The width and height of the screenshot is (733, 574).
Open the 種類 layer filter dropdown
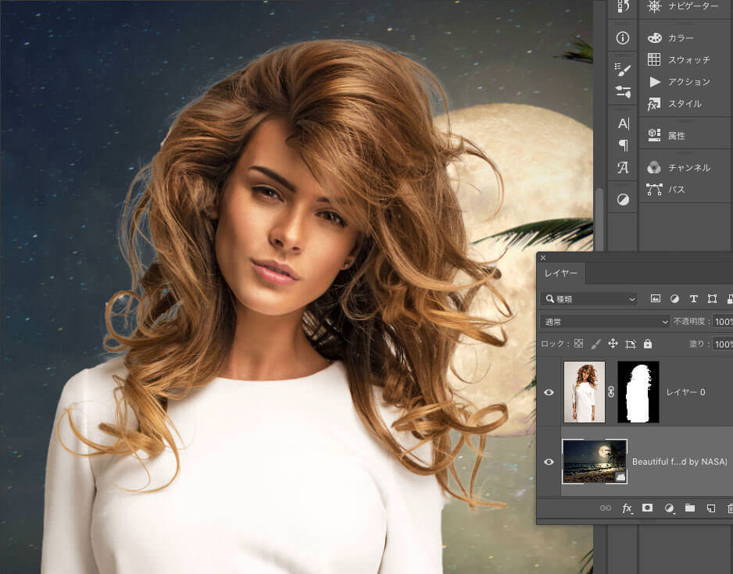pos(588,299)
